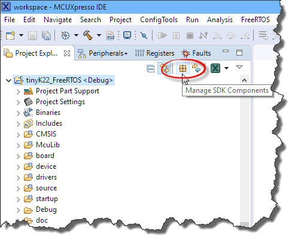Close the Project Explorer tab

[67, 53]
